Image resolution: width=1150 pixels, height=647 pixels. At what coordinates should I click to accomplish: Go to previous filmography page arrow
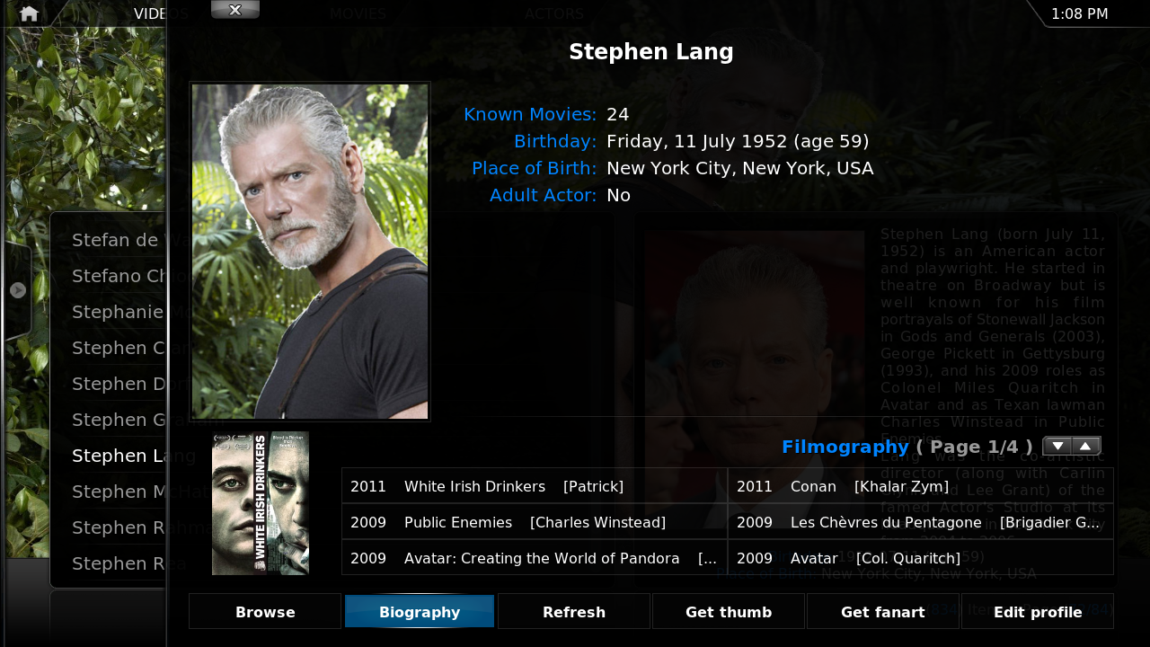pos(1086,447)
